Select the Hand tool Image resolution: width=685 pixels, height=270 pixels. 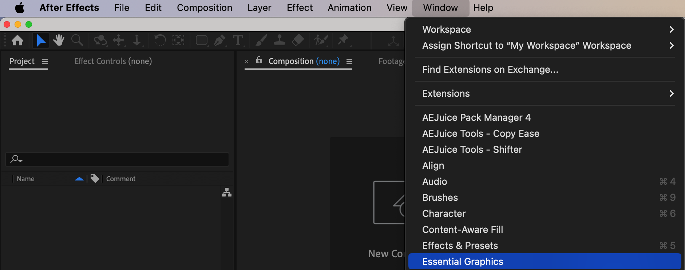click(59, 40)
